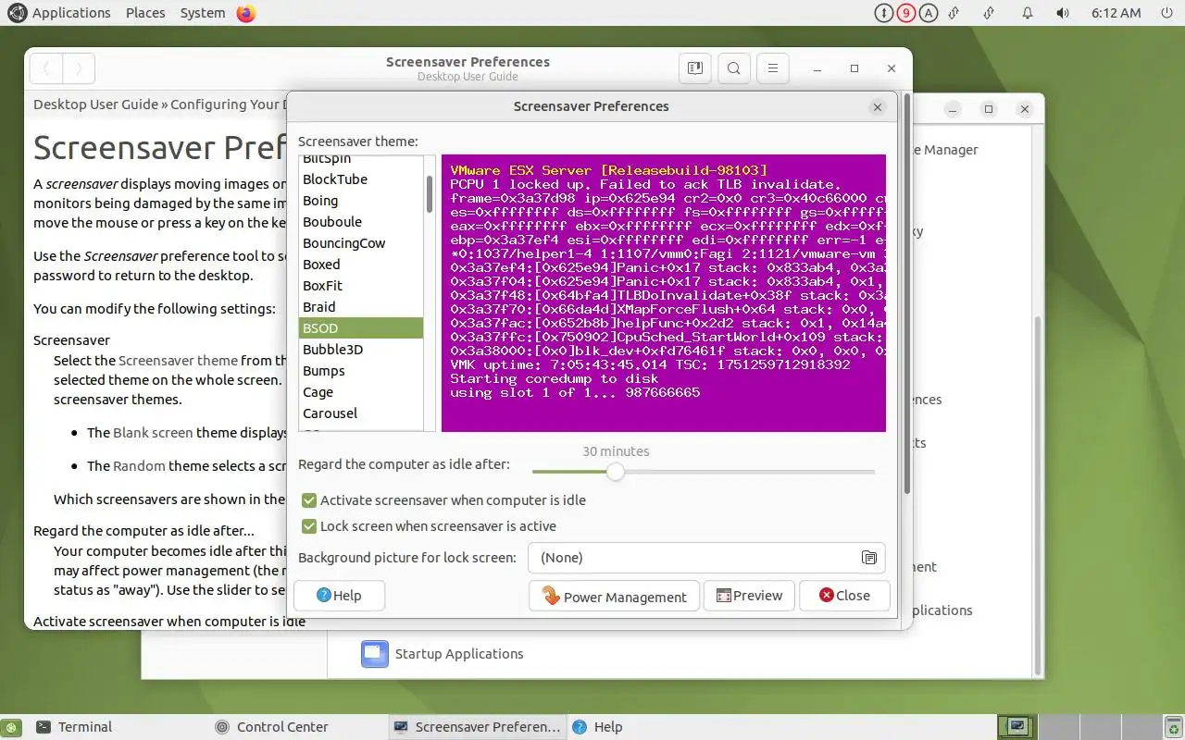Close the Screensaver Preferences dialog with X

878,107
